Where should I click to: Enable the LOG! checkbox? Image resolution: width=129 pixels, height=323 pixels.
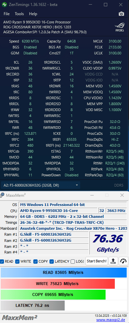[73, 261]
